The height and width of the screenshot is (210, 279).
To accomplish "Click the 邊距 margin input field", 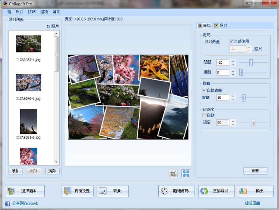I will click(222, 72).
